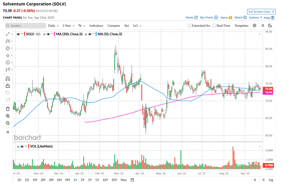Toggle the percent scale button

(x=263, y=180)
